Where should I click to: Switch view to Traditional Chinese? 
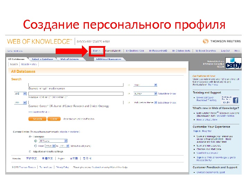pyautogui.click(x=47, y=158)
